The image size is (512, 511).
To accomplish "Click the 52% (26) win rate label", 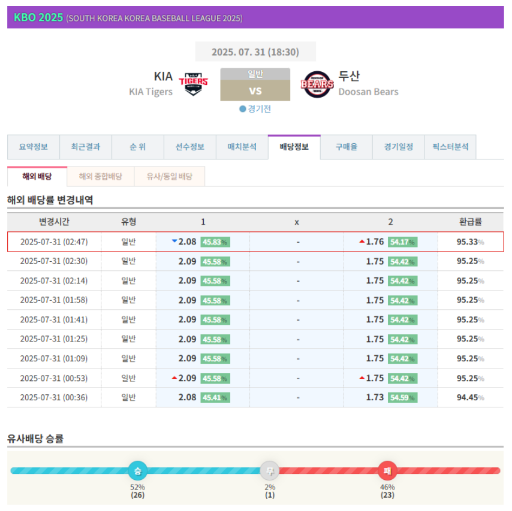I will 137,491.
